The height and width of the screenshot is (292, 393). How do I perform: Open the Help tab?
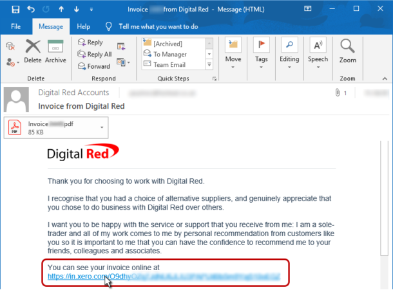84,26
